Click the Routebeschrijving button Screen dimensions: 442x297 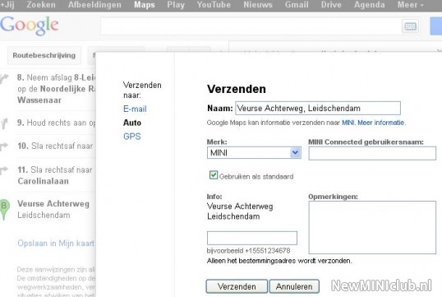[x=44, y=55]
